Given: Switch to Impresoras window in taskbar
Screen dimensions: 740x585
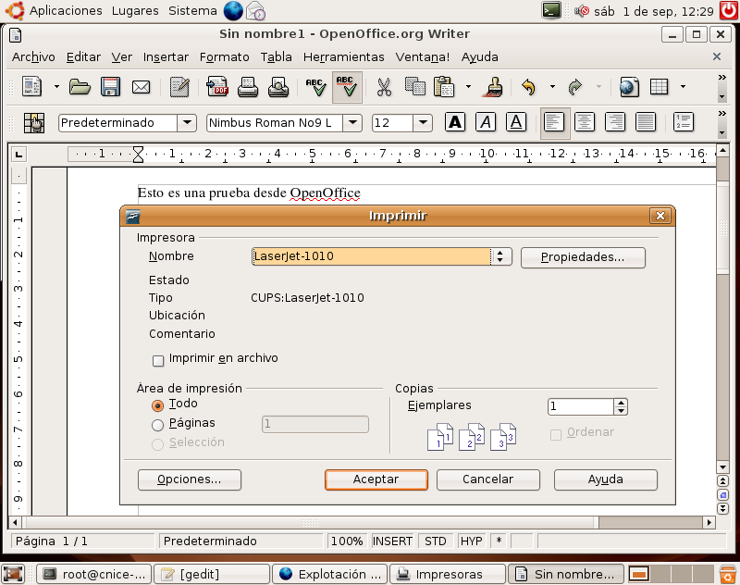Looking at the screenshot, I should 448,574.
